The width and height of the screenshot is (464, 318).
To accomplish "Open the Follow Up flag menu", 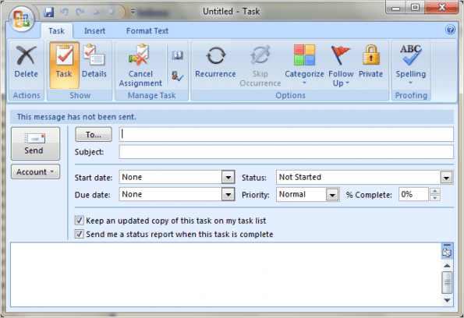I will point(341,65).
